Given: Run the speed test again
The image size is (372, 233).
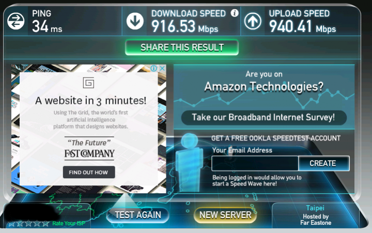Looking at the screenshot, I should (x=138, y=215).
